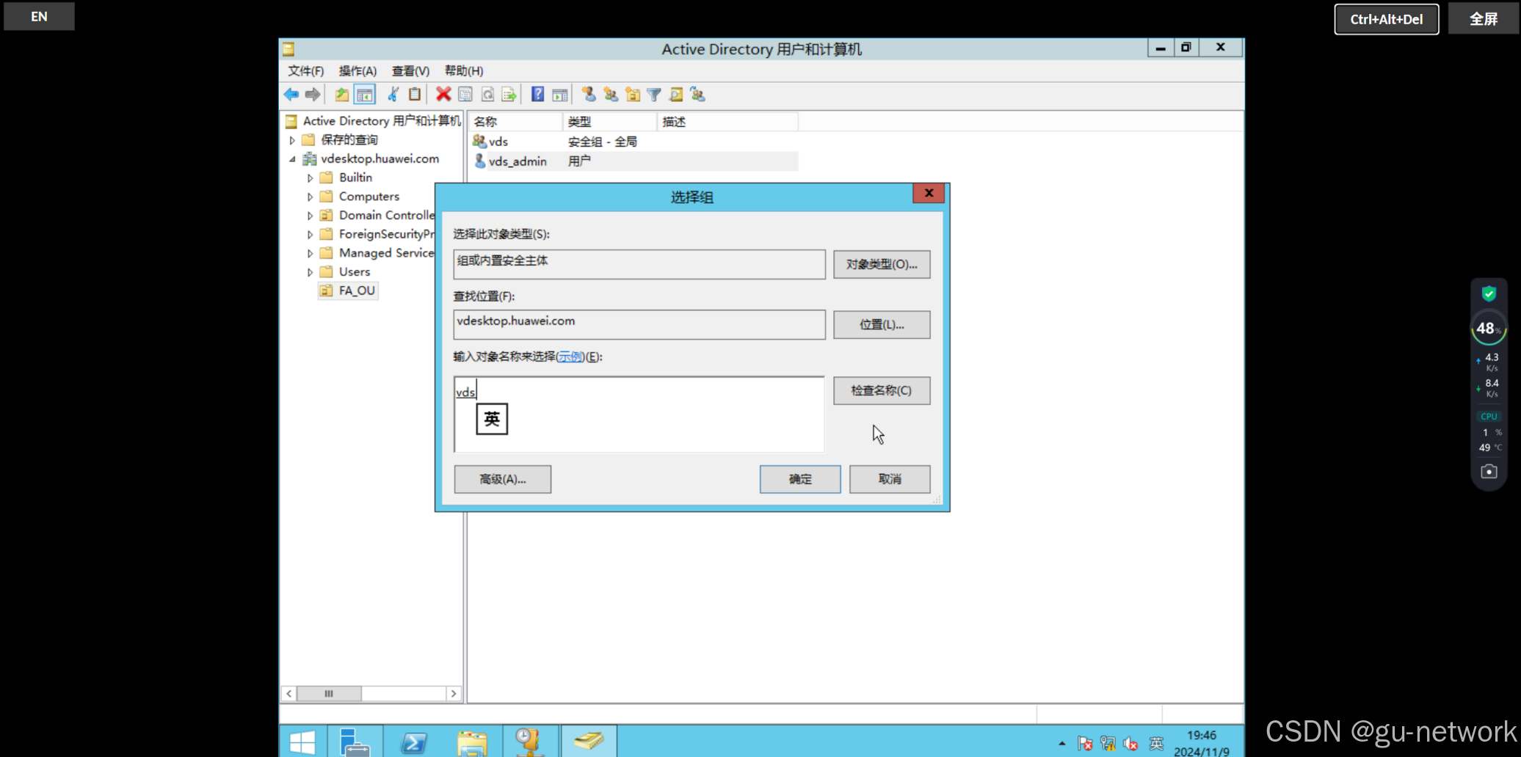
Task: Click the Cut scissors icon
Action: tap(393, 95)
